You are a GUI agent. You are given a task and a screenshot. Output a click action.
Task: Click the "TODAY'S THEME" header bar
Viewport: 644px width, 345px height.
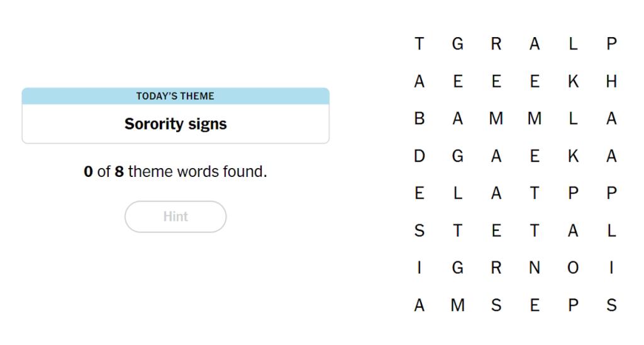[x=175, y=96]
